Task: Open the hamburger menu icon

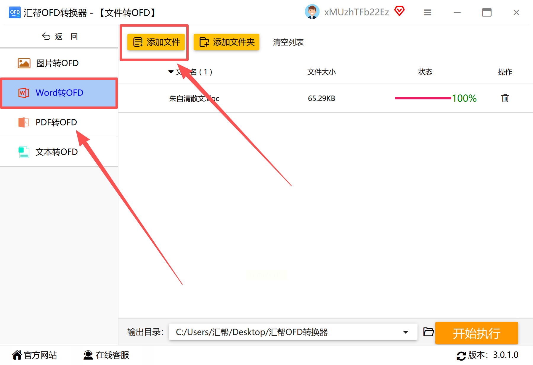Action: (x=427, y=12)
